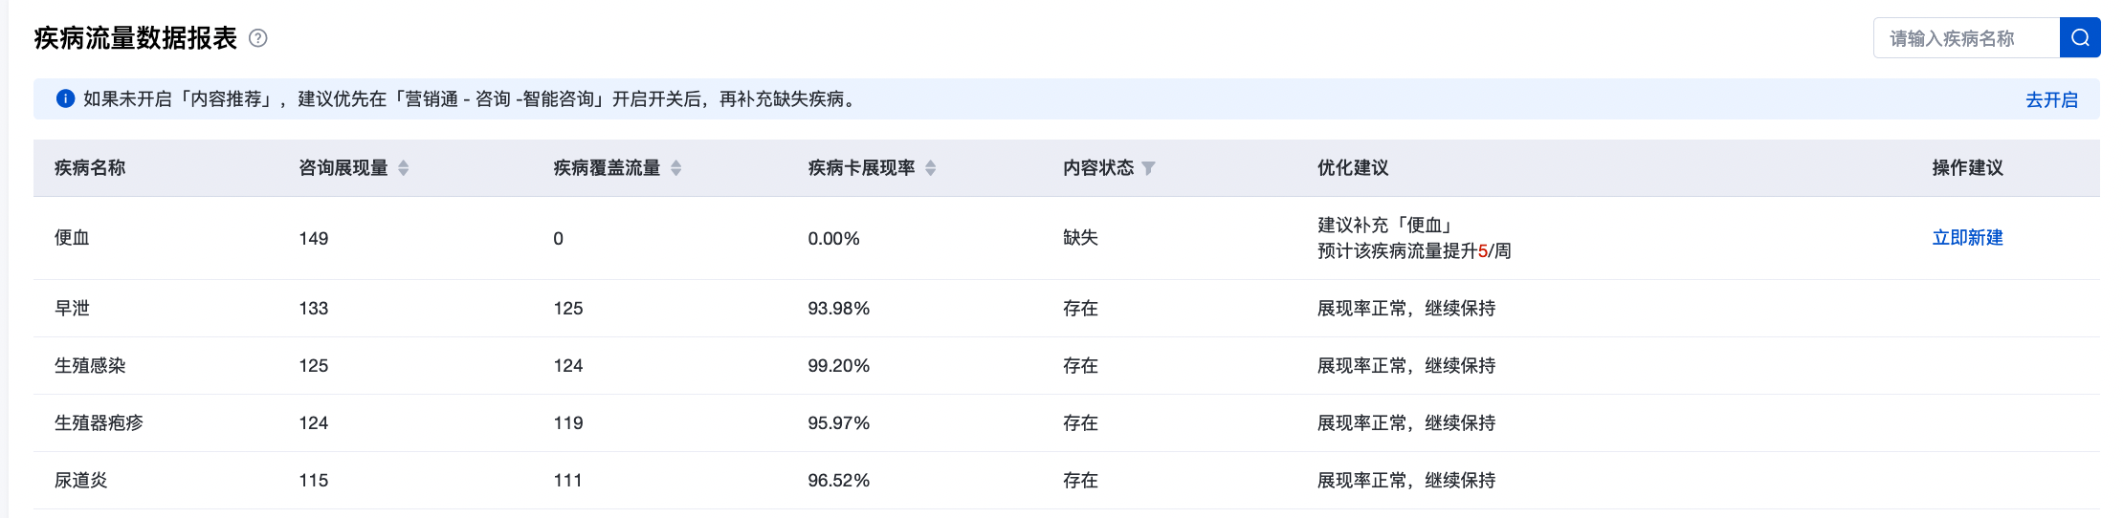This screenshot has height=518, width=2124.
Task: Select the 早泄 disease row name
Action: pos(72,309)
